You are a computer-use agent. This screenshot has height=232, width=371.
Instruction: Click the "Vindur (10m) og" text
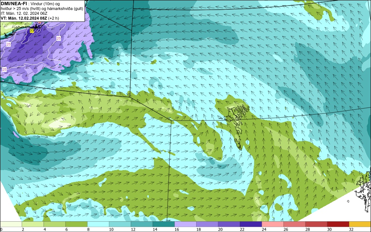coord(45,4)
